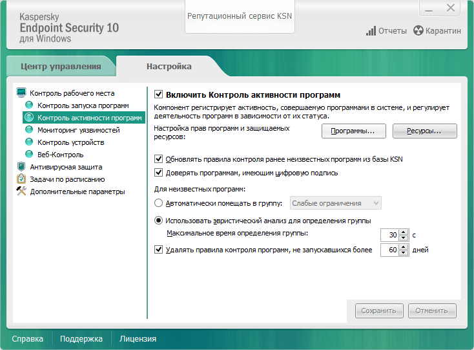Open Поддержка in the bottom bar
Image resolution: width=474 pixels, height=350 pixels.
click(81, 338)
